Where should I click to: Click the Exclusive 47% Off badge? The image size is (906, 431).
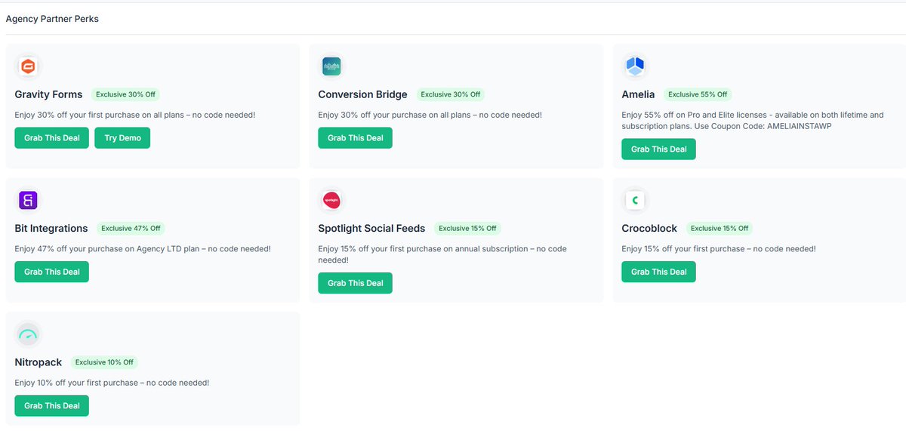[131, 228]
